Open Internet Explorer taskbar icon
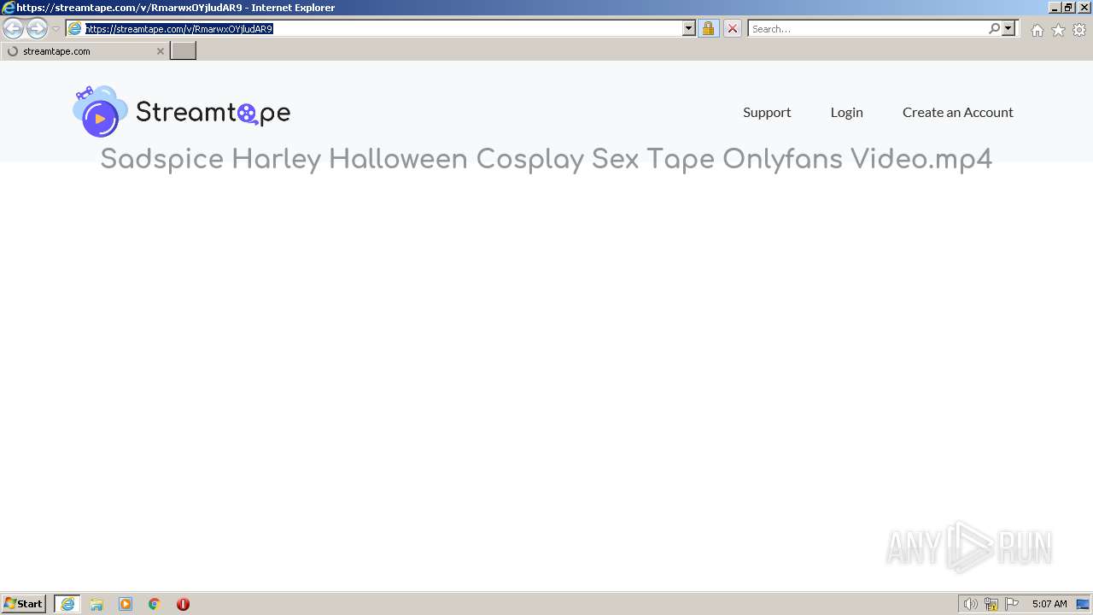The height and width of the screenshot is (615, 1093). click(x=67, y=604)
